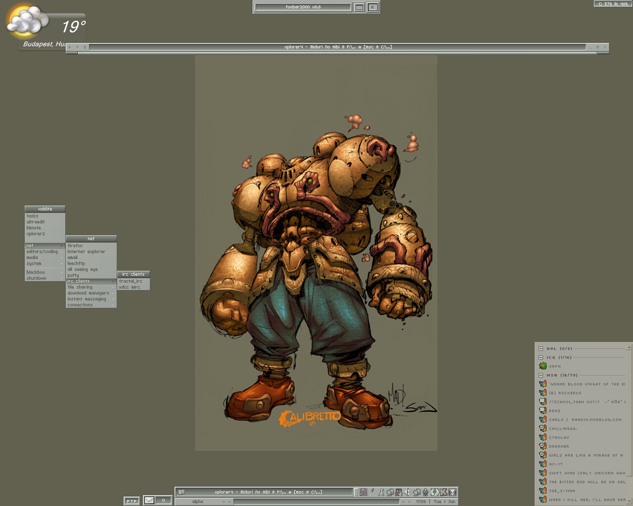
Task: Click the 17:56 clock
Action: click(x=421, y=502)
